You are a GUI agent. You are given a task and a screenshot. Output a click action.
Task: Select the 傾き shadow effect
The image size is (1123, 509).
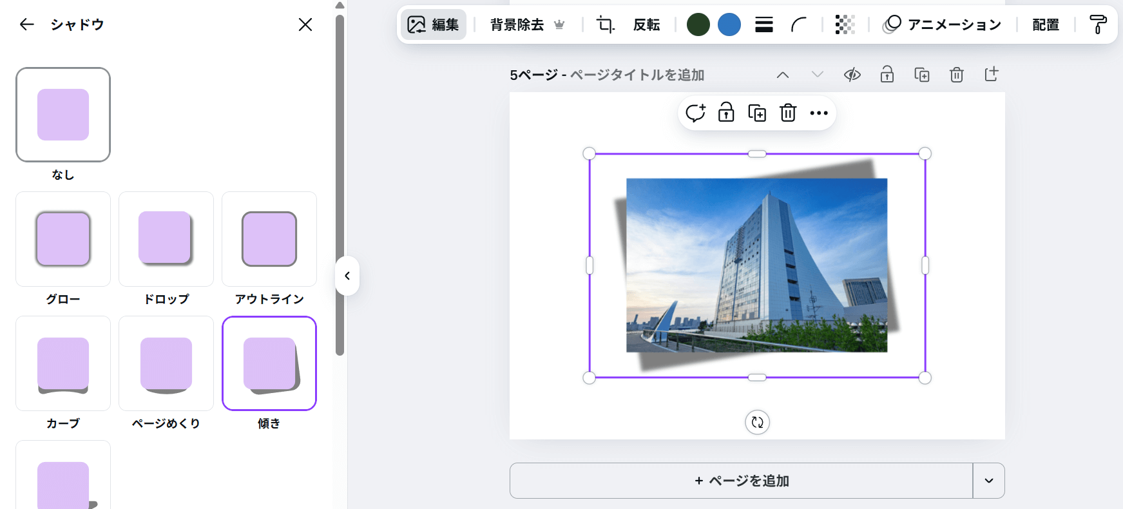point(269,363)
